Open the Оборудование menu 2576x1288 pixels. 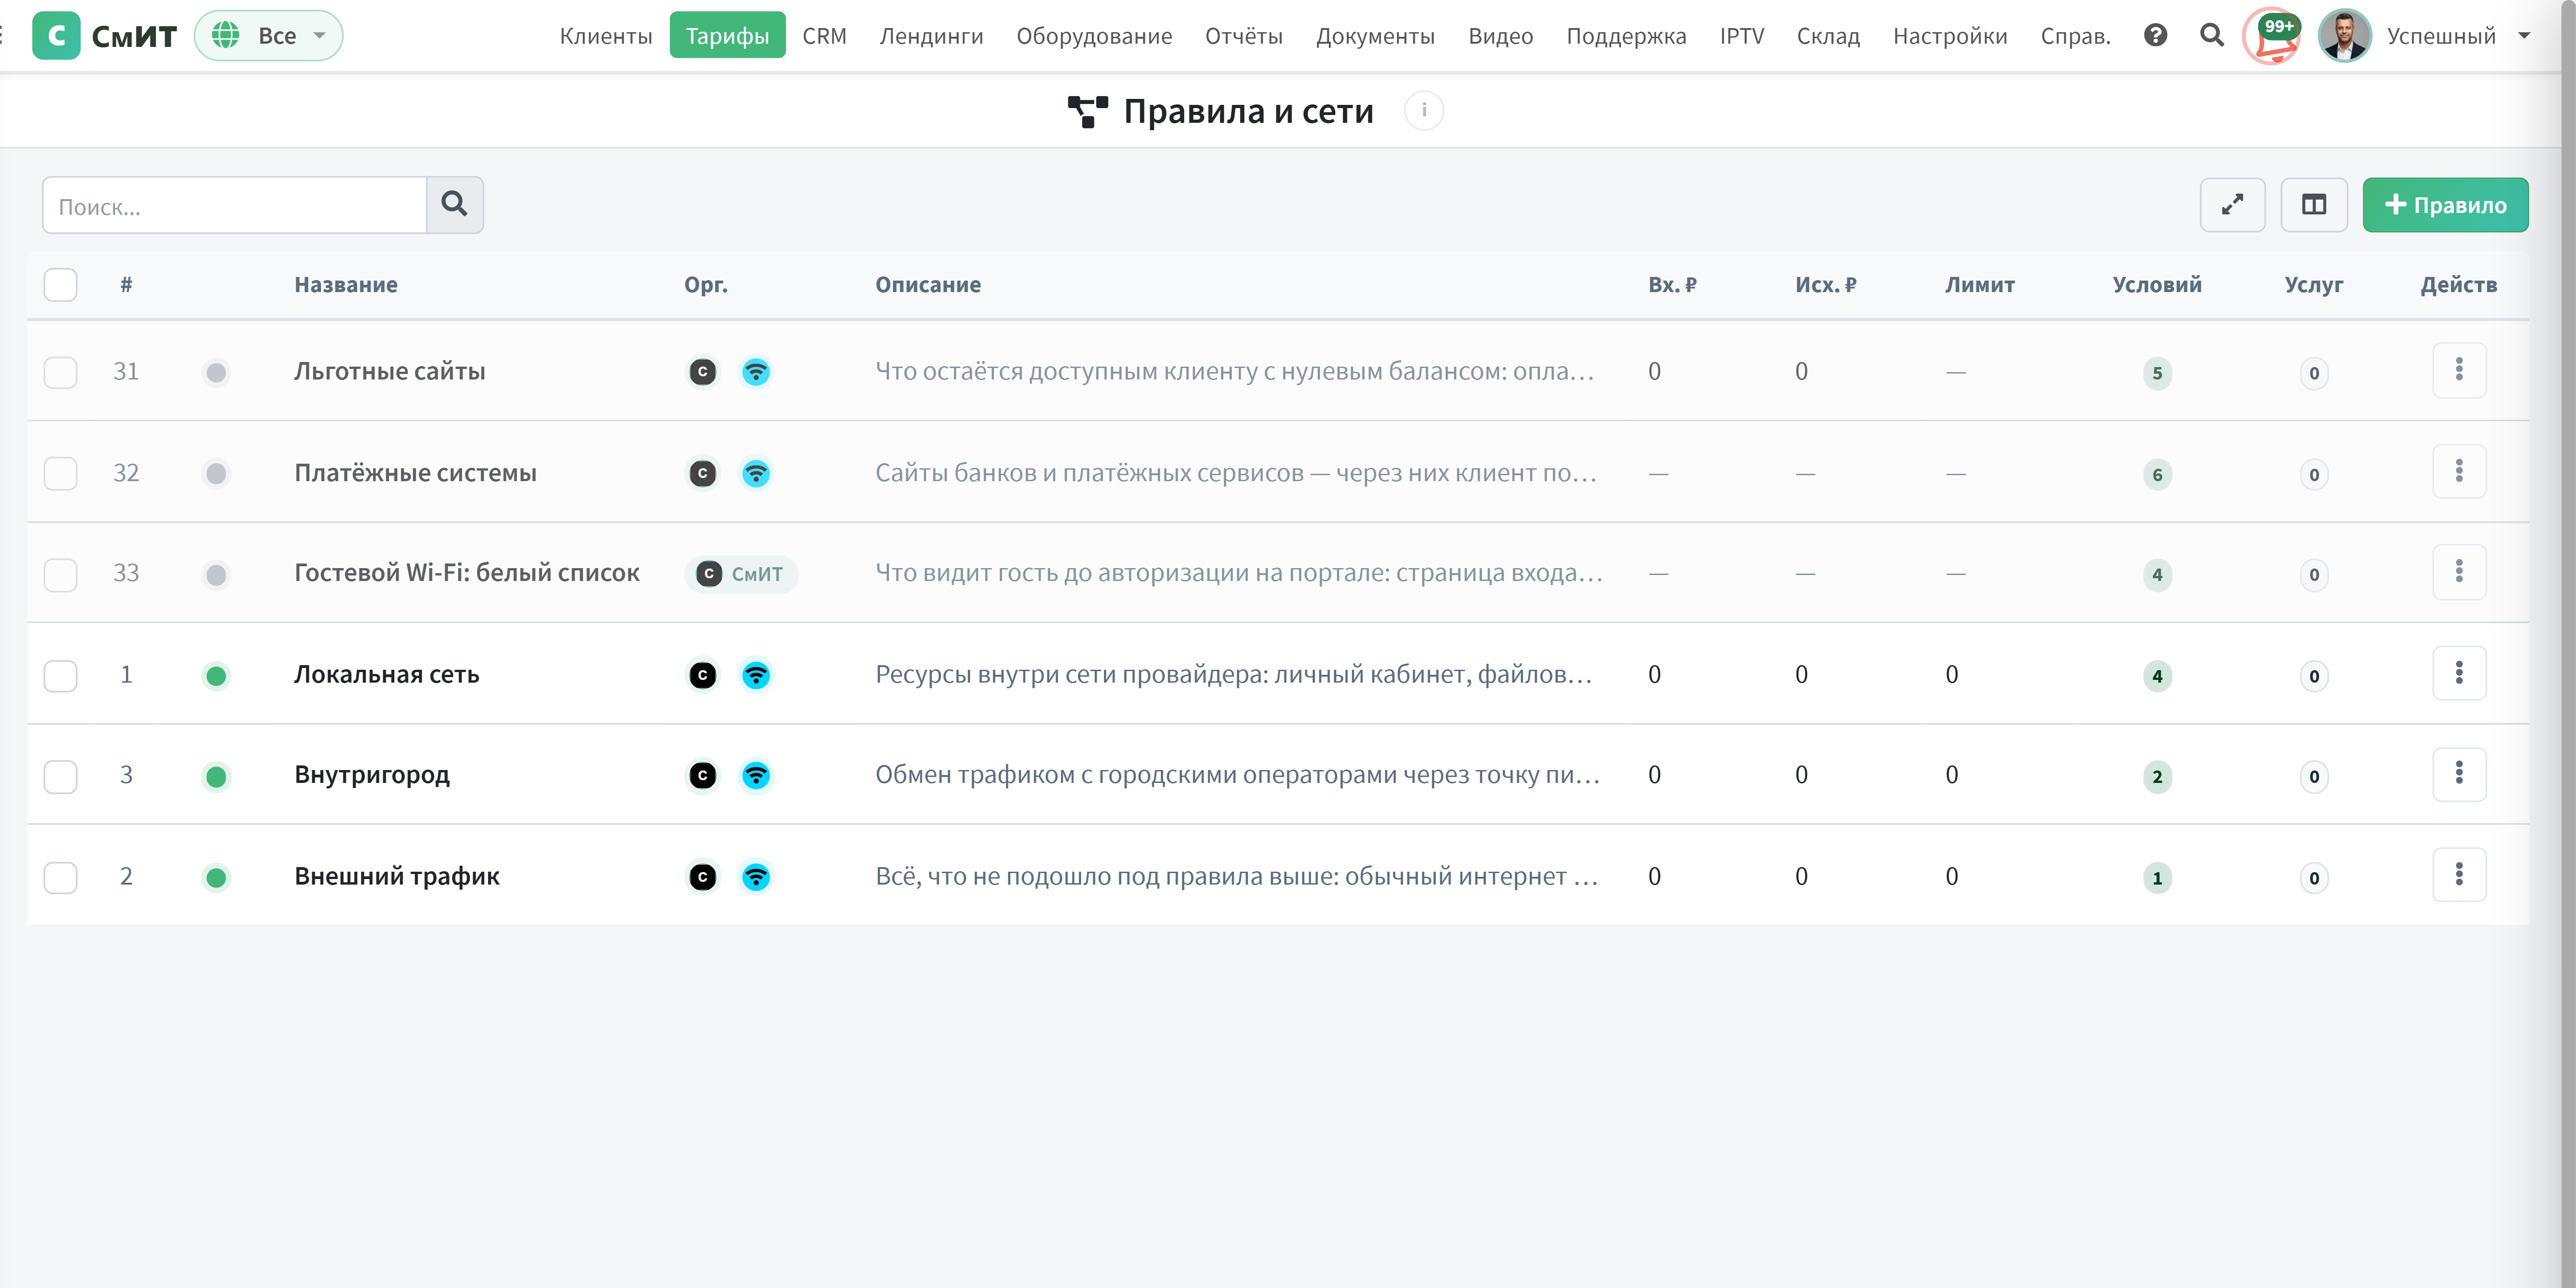(1094, 36)
